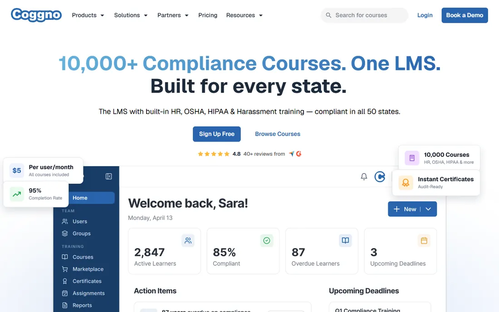Click the five-star rating row

(214, 154)
